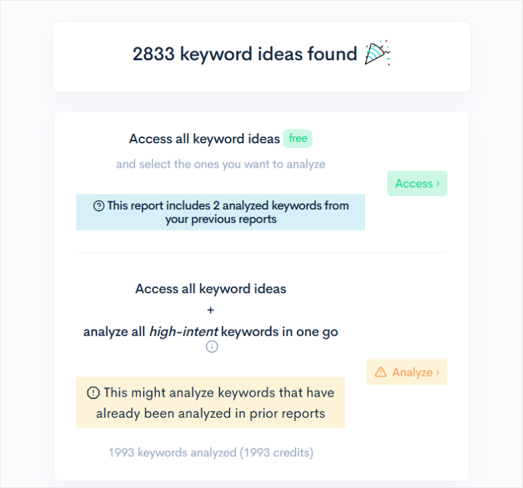
Task: Click the select the ones you want subtitle
Action: click(221, 164)
